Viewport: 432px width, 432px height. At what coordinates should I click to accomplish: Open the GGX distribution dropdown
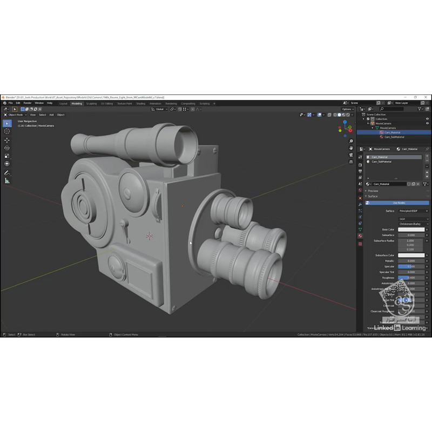tap(413, 219)
